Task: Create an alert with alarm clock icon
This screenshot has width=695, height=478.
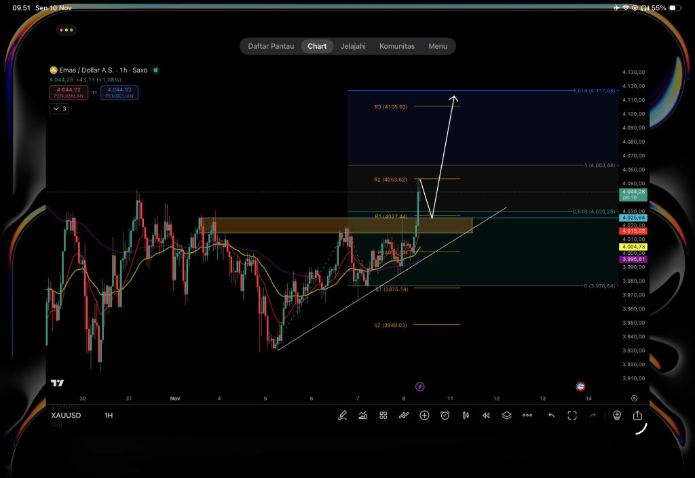Action: [x=445, y=415]
